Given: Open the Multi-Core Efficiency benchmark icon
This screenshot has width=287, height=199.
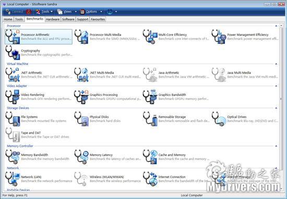Looking at the screenshot, I should pos(150,37).
